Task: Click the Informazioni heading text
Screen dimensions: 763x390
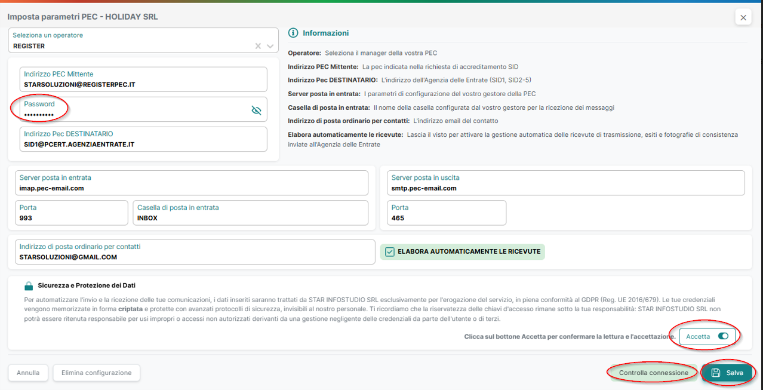Action: [x=325, y=33]
